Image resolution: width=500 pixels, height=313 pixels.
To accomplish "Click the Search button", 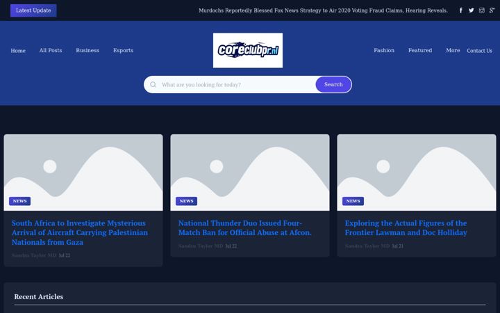I will 333,85.
